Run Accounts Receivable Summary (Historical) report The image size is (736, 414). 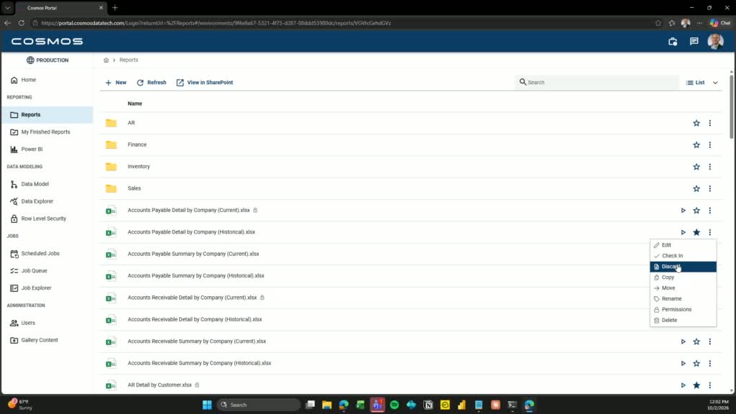click(x=684, y=363)
